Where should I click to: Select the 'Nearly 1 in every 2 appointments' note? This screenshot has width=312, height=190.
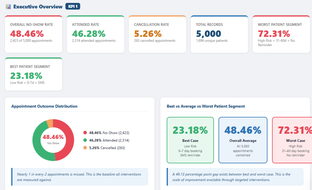pyautogui.click(x=79, y=177)
